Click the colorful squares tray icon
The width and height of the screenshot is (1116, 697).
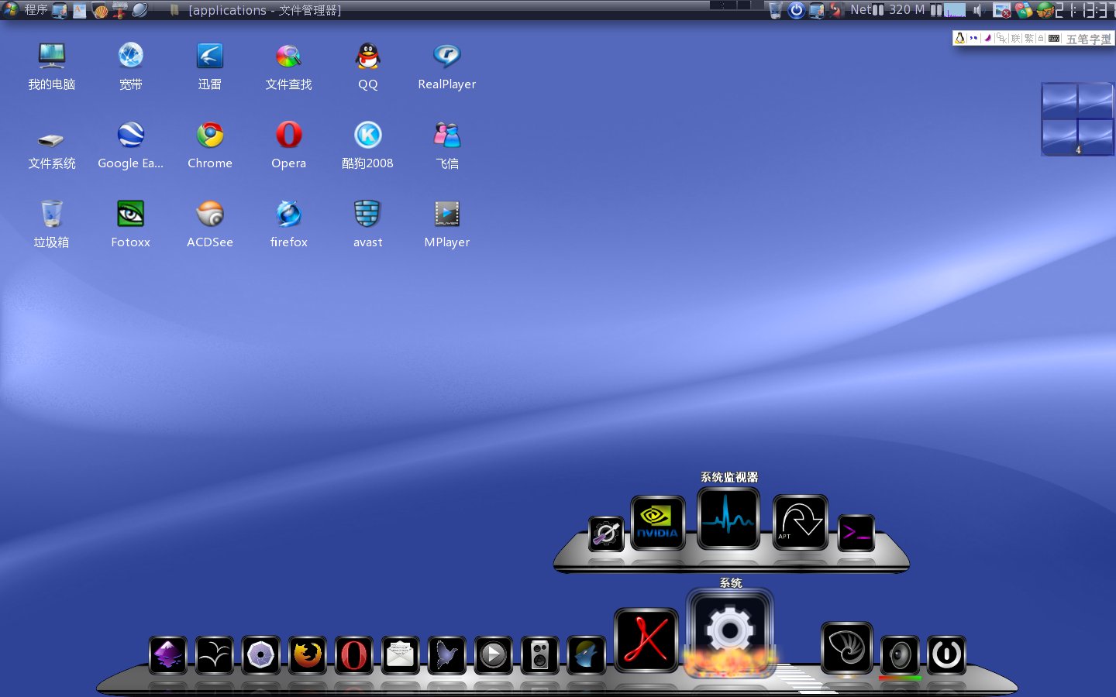coord(1024,10)
